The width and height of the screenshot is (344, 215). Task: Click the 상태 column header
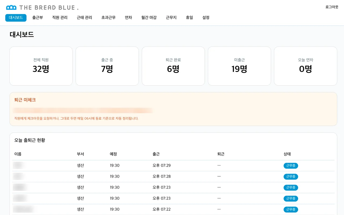click(287, 154)
